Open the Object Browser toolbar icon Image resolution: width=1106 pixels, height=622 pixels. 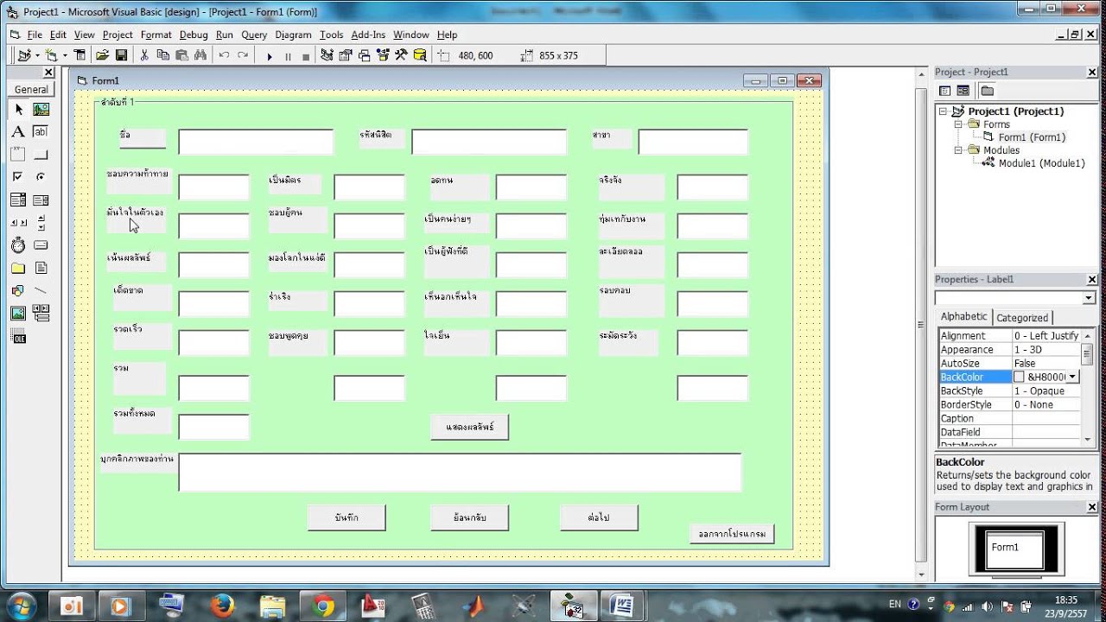pos(383,55)
